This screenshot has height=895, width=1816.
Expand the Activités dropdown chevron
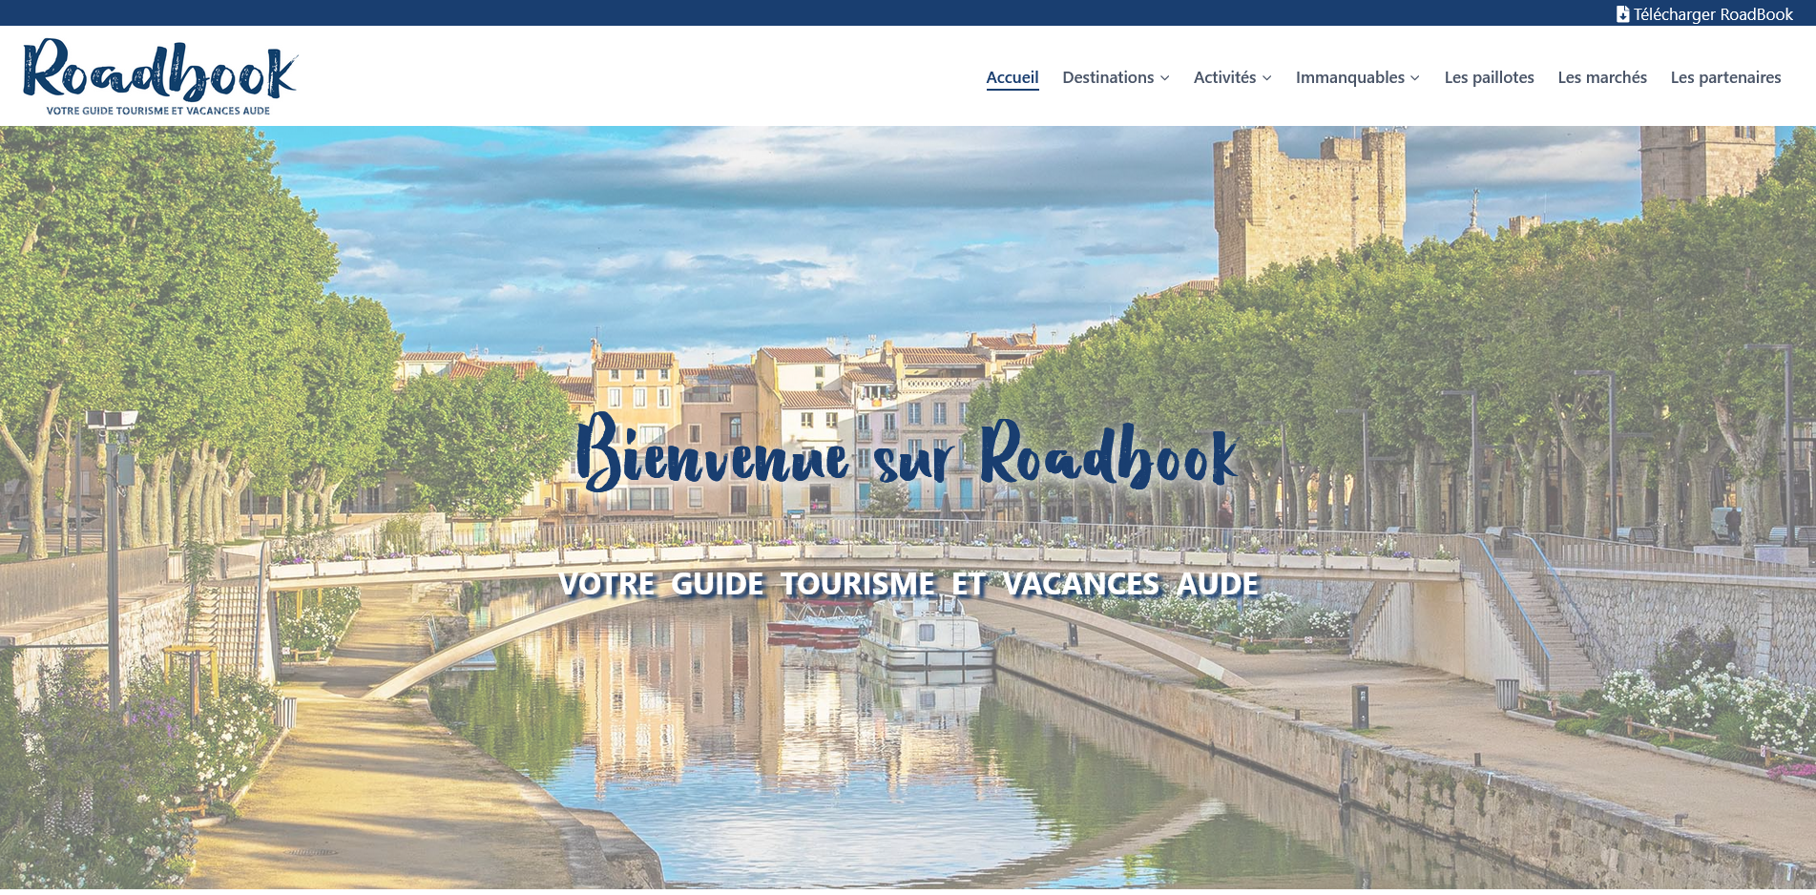[1266, 78]
